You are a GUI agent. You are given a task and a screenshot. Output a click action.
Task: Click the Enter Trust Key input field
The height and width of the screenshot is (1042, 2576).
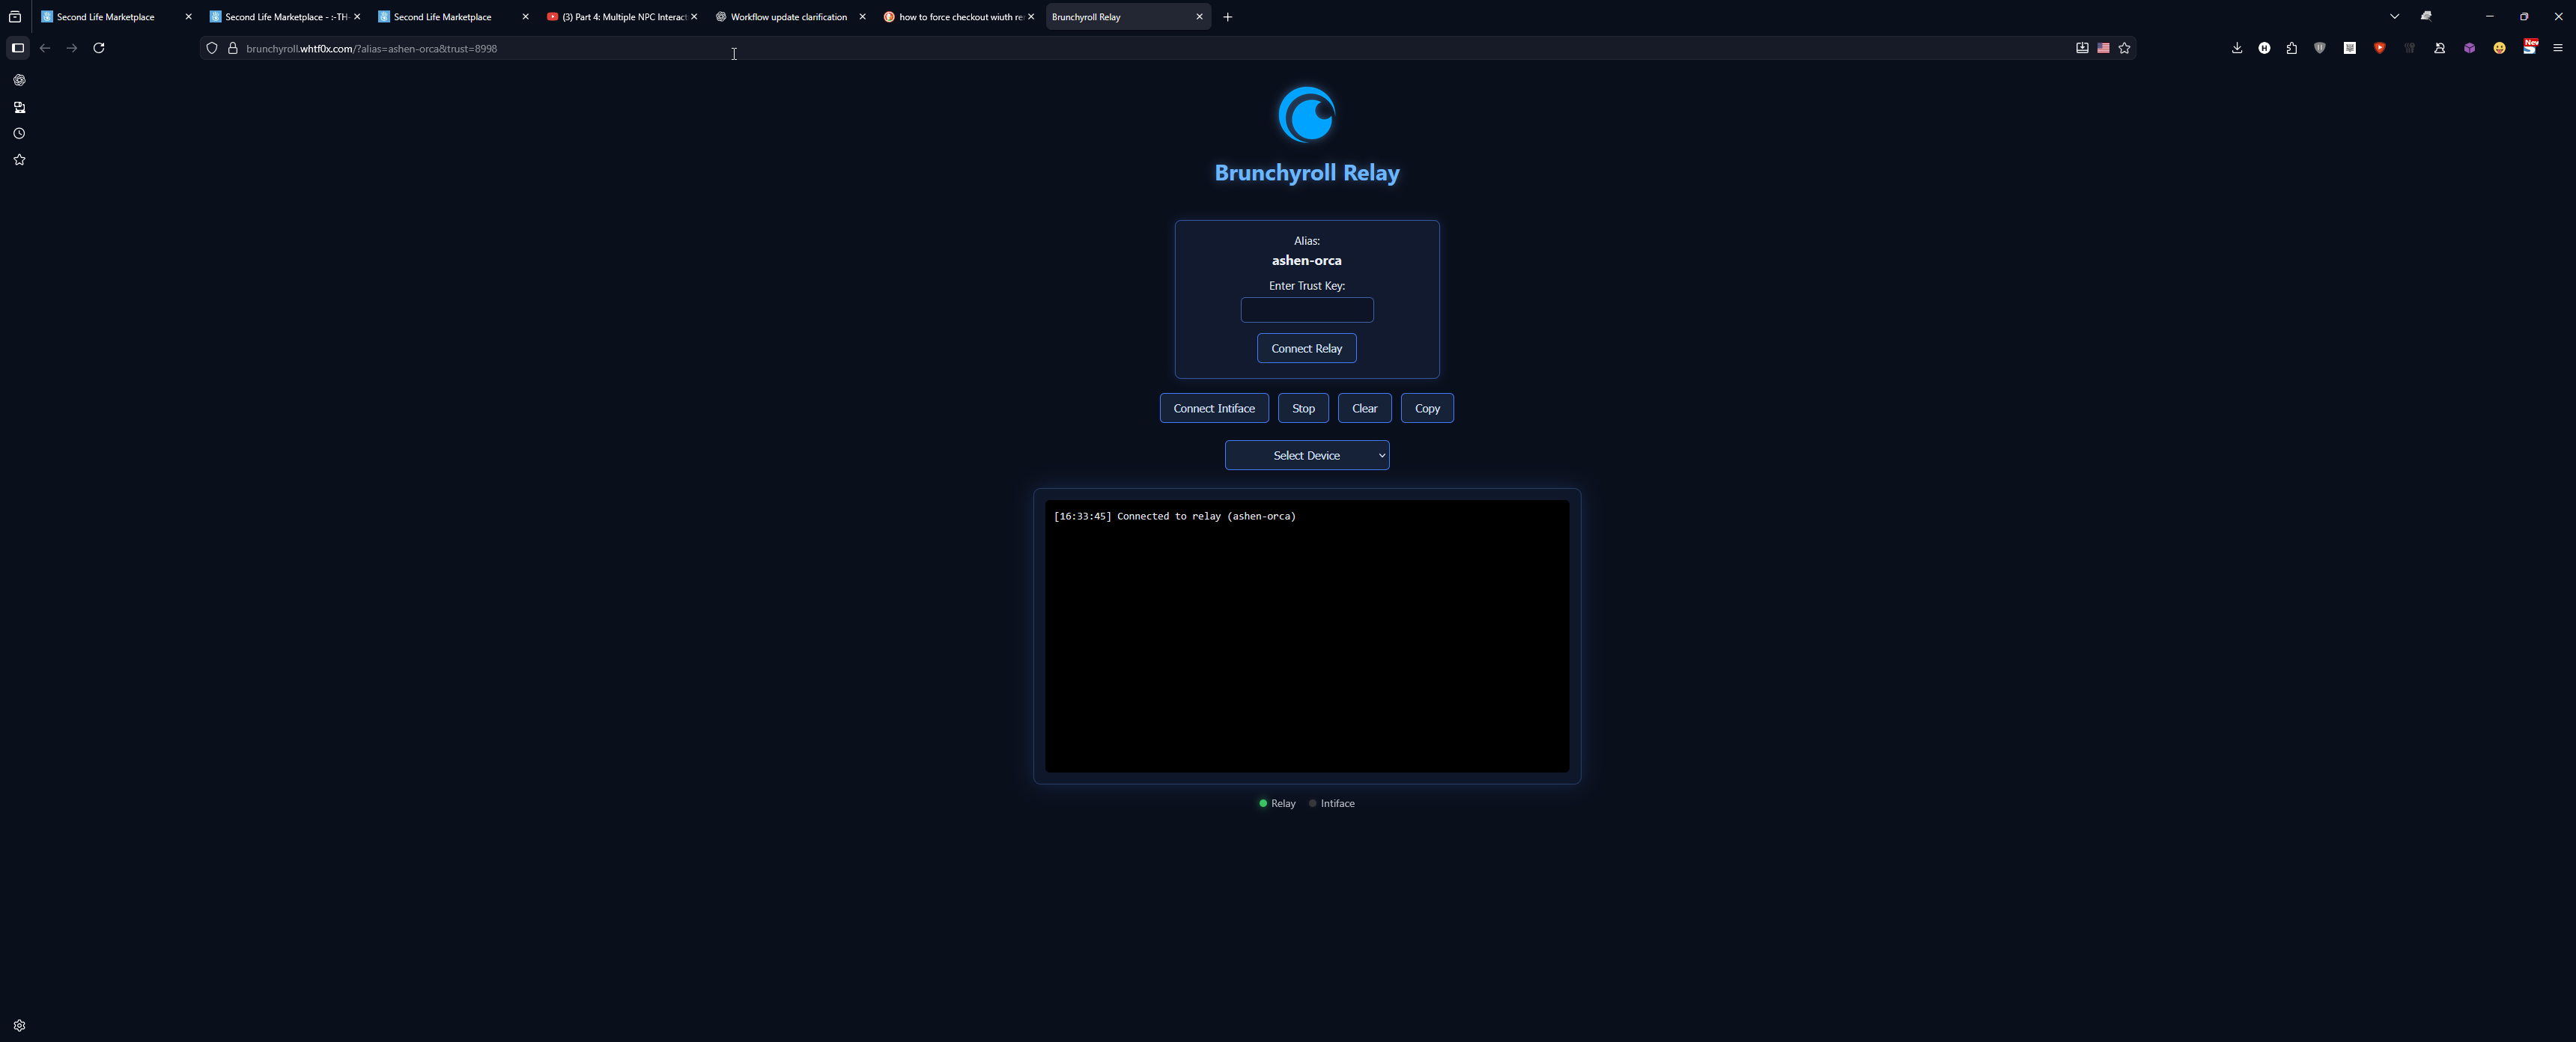(x=1306, y=310)
